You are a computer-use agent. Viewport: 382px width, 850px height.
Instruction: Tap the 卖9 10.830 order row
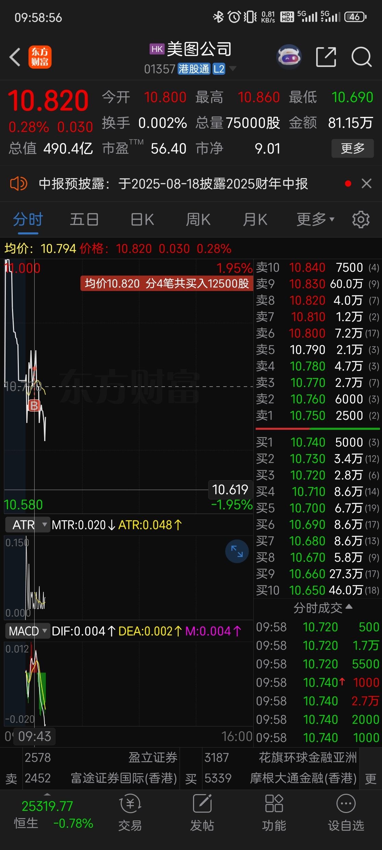click(318, 284)
